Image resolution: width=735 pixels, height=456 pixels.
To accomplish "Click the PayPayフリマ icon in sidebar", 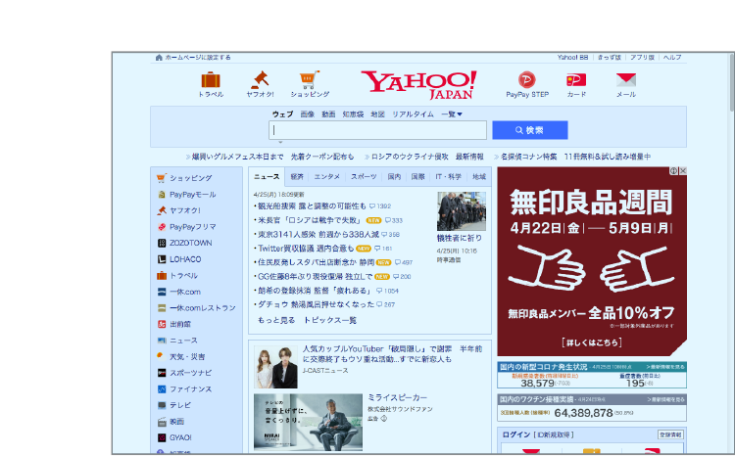I will 162,227.
